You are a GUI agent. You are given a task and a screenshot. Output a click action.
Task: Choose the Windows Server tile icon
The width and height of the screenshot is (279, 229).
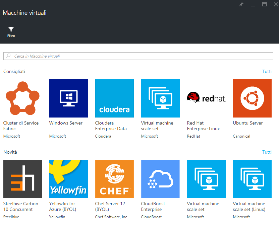click(x=68, y=98)
